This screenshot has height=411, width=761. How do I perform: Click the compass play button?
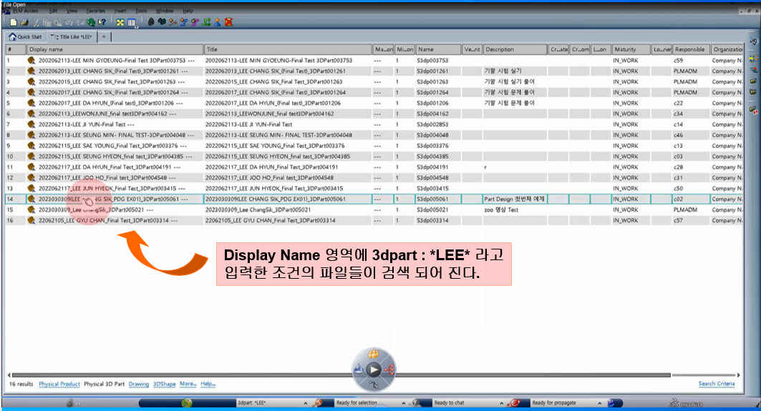(x=374, y=370)
